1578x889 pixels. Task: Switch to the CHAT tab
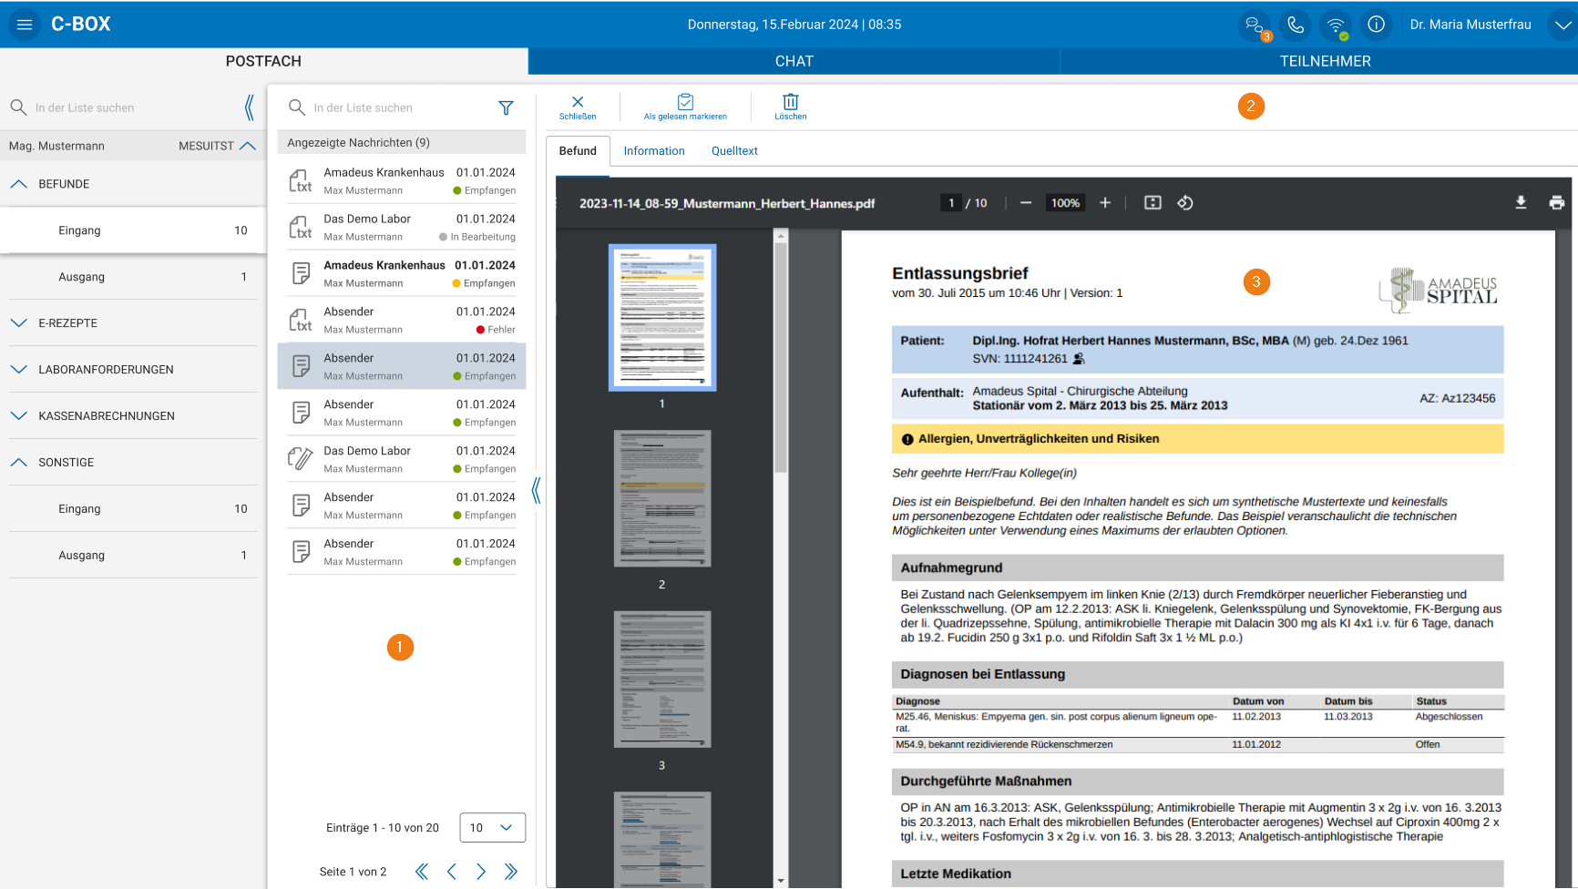click(794, 61)
